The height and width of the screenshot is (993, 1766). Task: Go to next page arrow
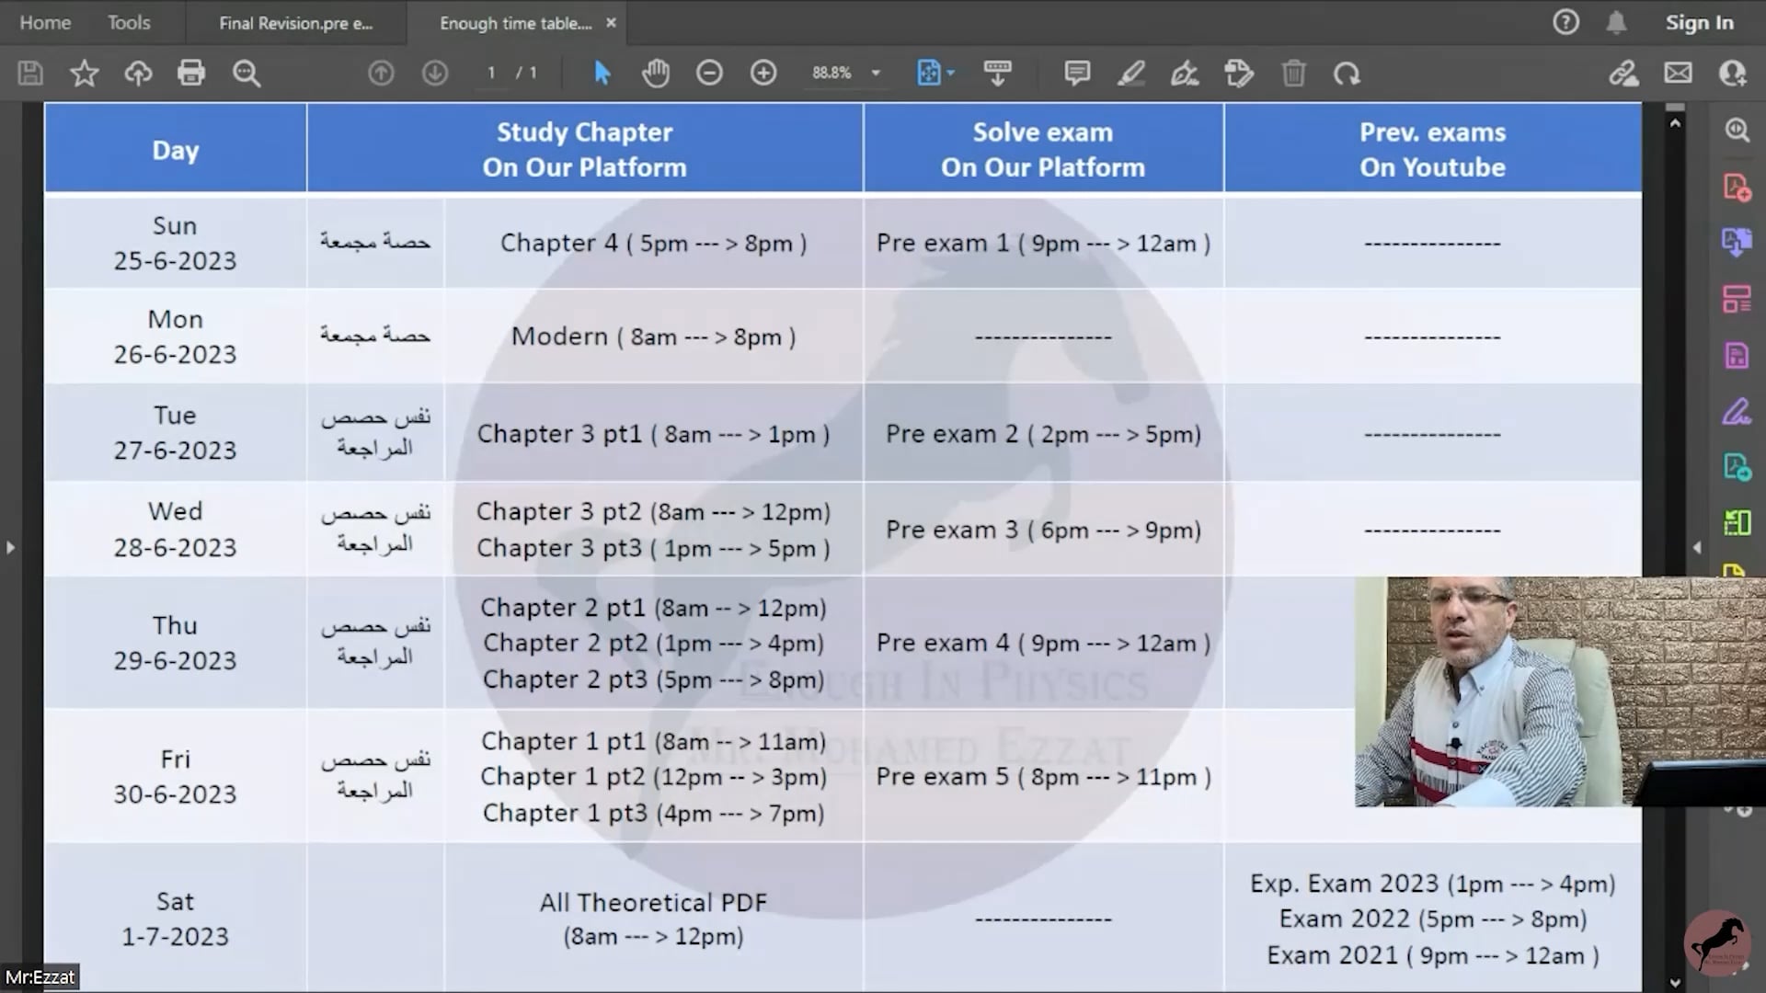tap(435, 73)
